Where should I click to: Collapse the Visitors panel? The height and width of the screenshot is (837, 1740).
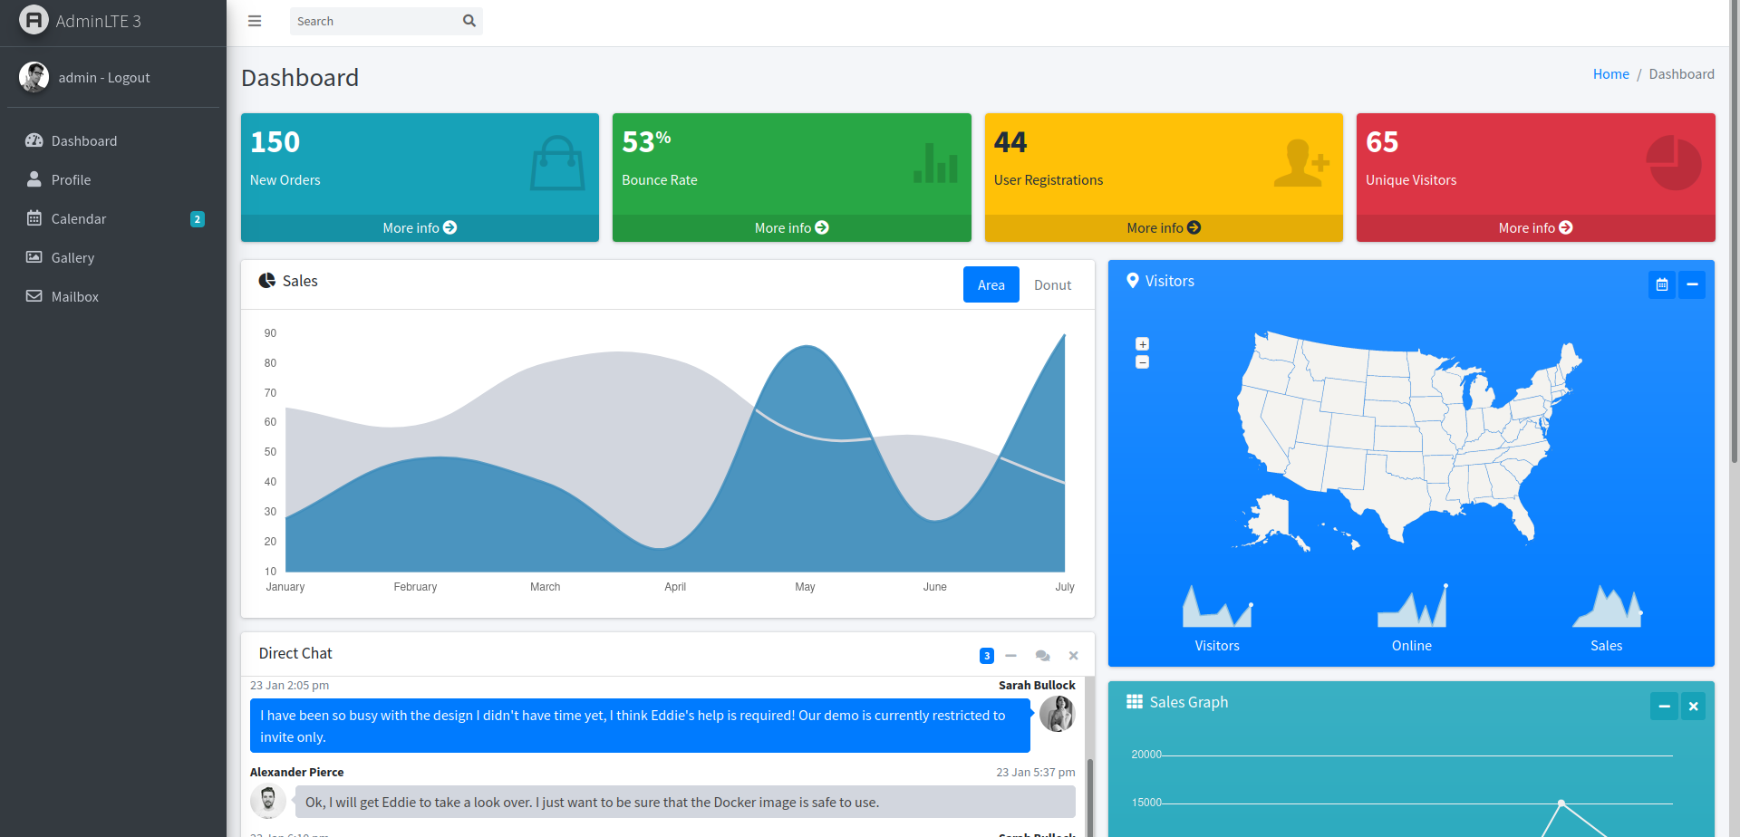(1693, 284)
